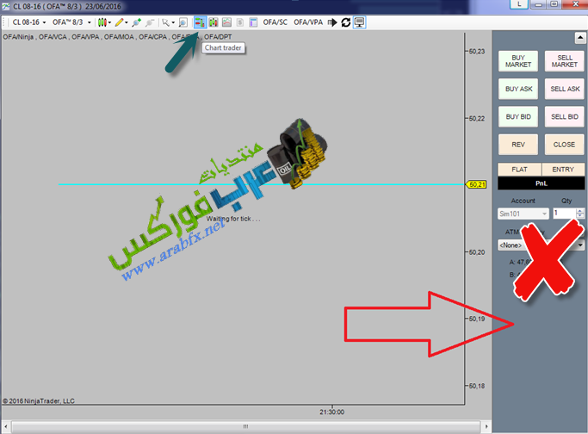The width and height of the screenshot is (588, 434).
Task: Collapse Chart Trader panel with up arrow
Action: (x=580, y=38)
